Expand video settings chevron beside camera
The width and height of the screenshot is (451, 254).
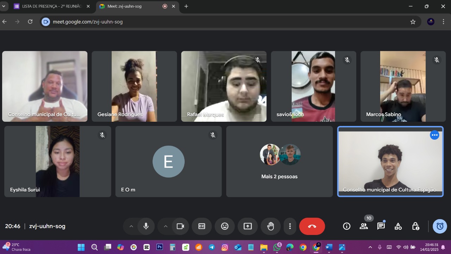[166, 226]
